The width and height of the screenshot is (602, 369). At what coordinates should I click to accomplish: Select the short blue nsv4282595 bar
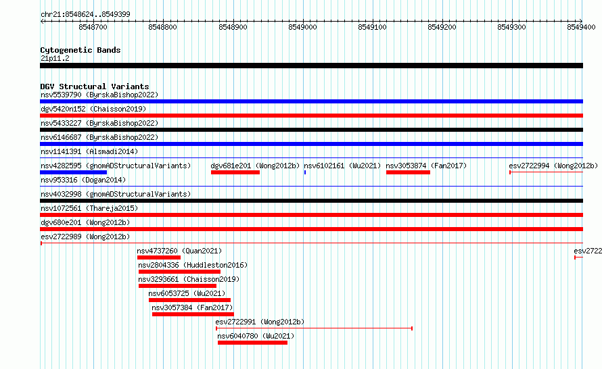click(73, 172)
